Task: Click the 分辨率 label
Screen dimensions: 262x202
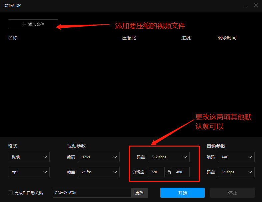Action: pos(138,172)
